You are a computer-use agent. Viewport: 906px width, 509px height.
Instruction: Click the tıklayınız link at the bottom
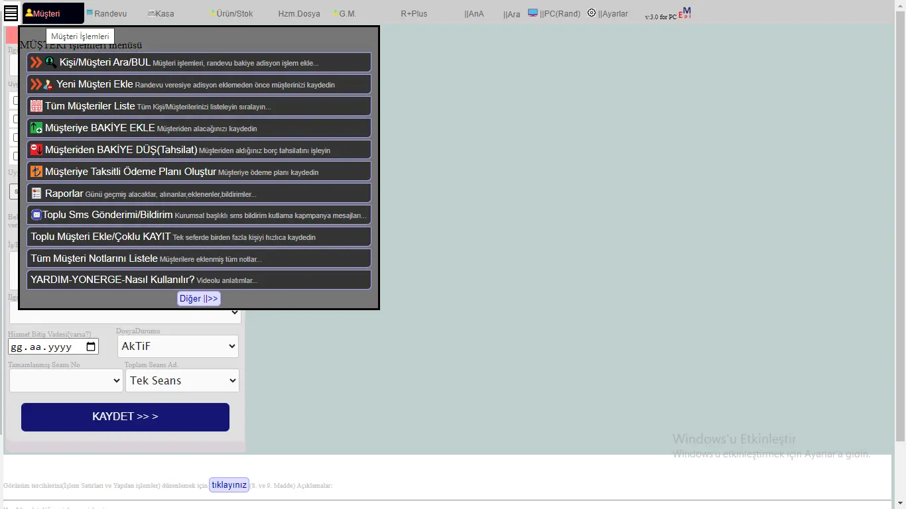[229, 484]
